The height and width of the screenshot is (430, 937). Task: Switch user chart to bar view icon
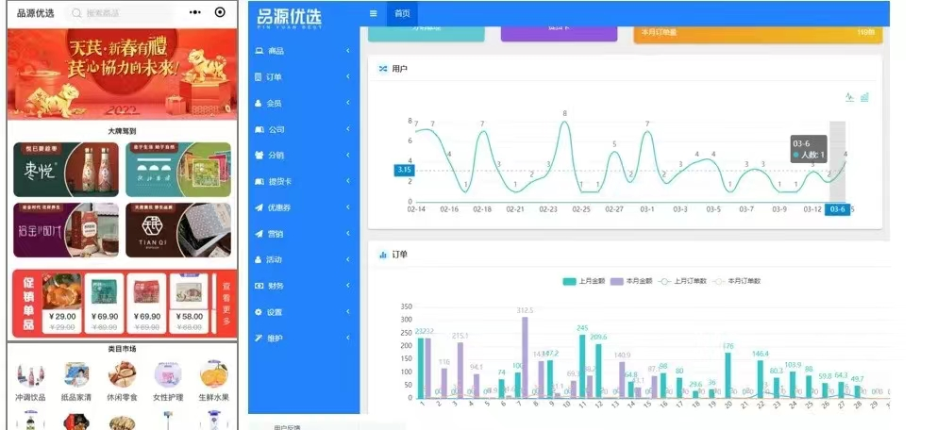pyautogui.click(x=864, y=97)
